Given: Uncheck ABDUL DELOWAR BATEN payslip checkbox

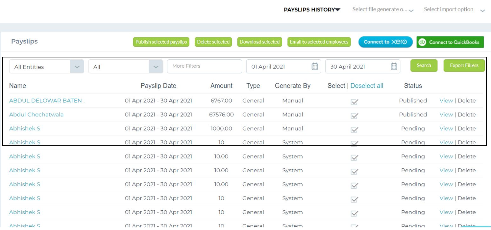Looking at the screenshot, I should [354, 102].
